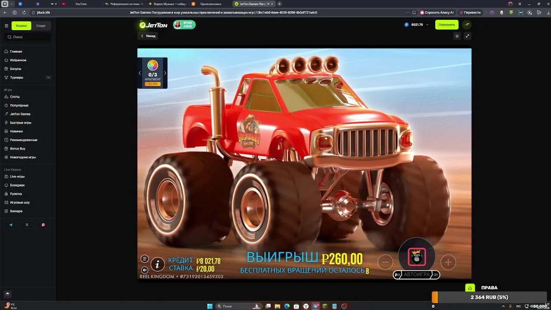The height and width of the screenshot is (310, 551).
Task: Expand the balance 8021.78 dropdown
Action: coord(417,25)
